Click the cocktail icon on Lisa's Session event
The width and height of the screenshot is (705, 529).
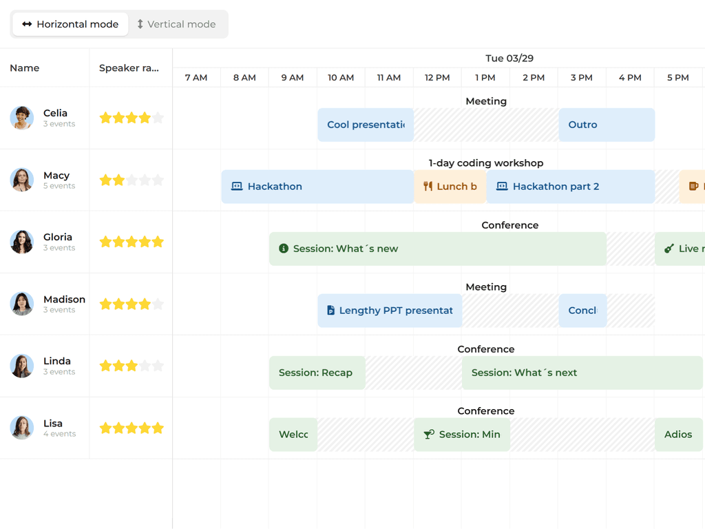(427, 435)
